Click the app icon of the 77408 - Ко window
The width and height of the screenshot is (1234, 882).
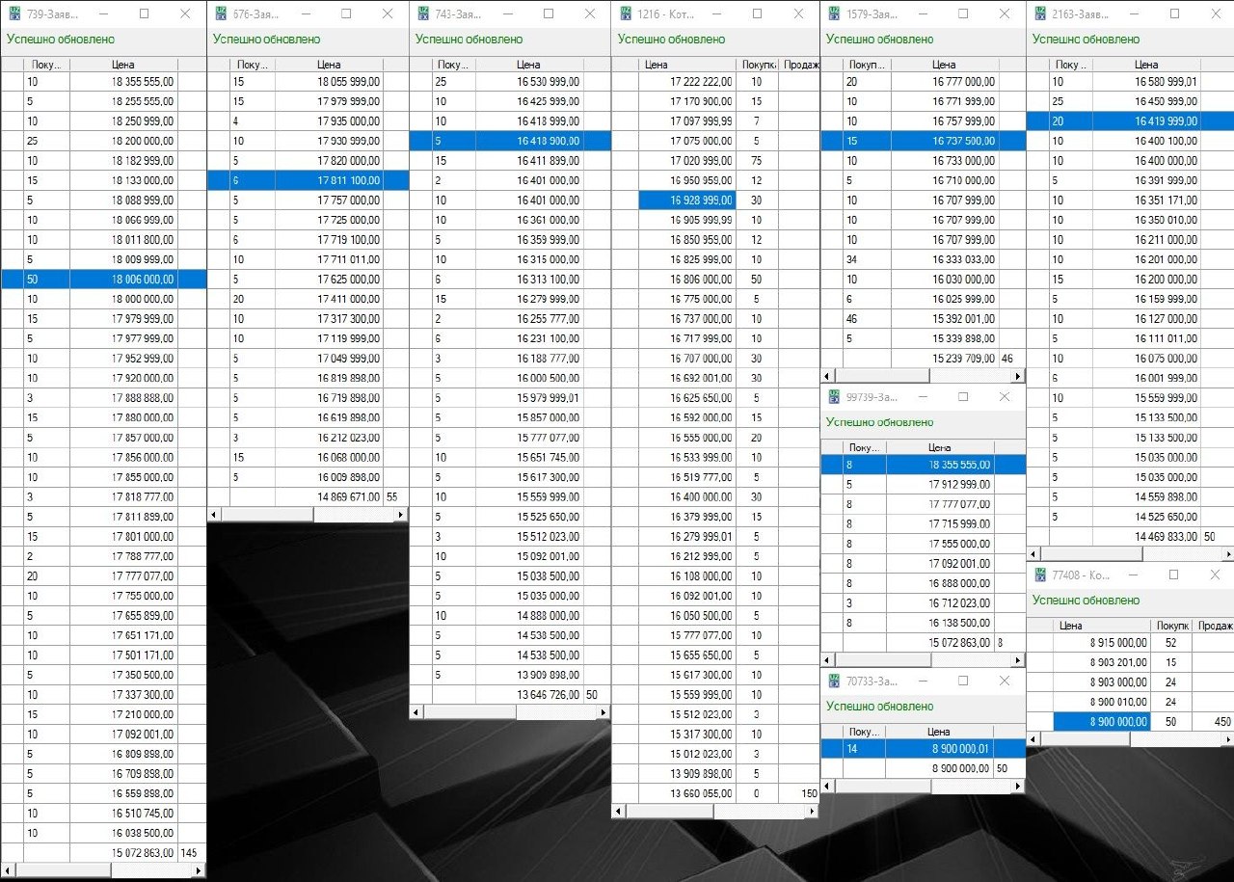(1039, 575)
